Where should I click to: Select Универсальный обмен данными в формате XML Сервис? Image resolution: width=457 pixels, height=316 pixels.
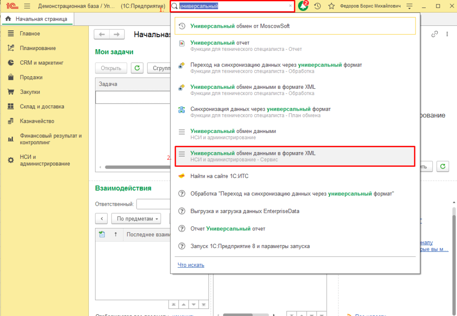(x=295, y=156)
